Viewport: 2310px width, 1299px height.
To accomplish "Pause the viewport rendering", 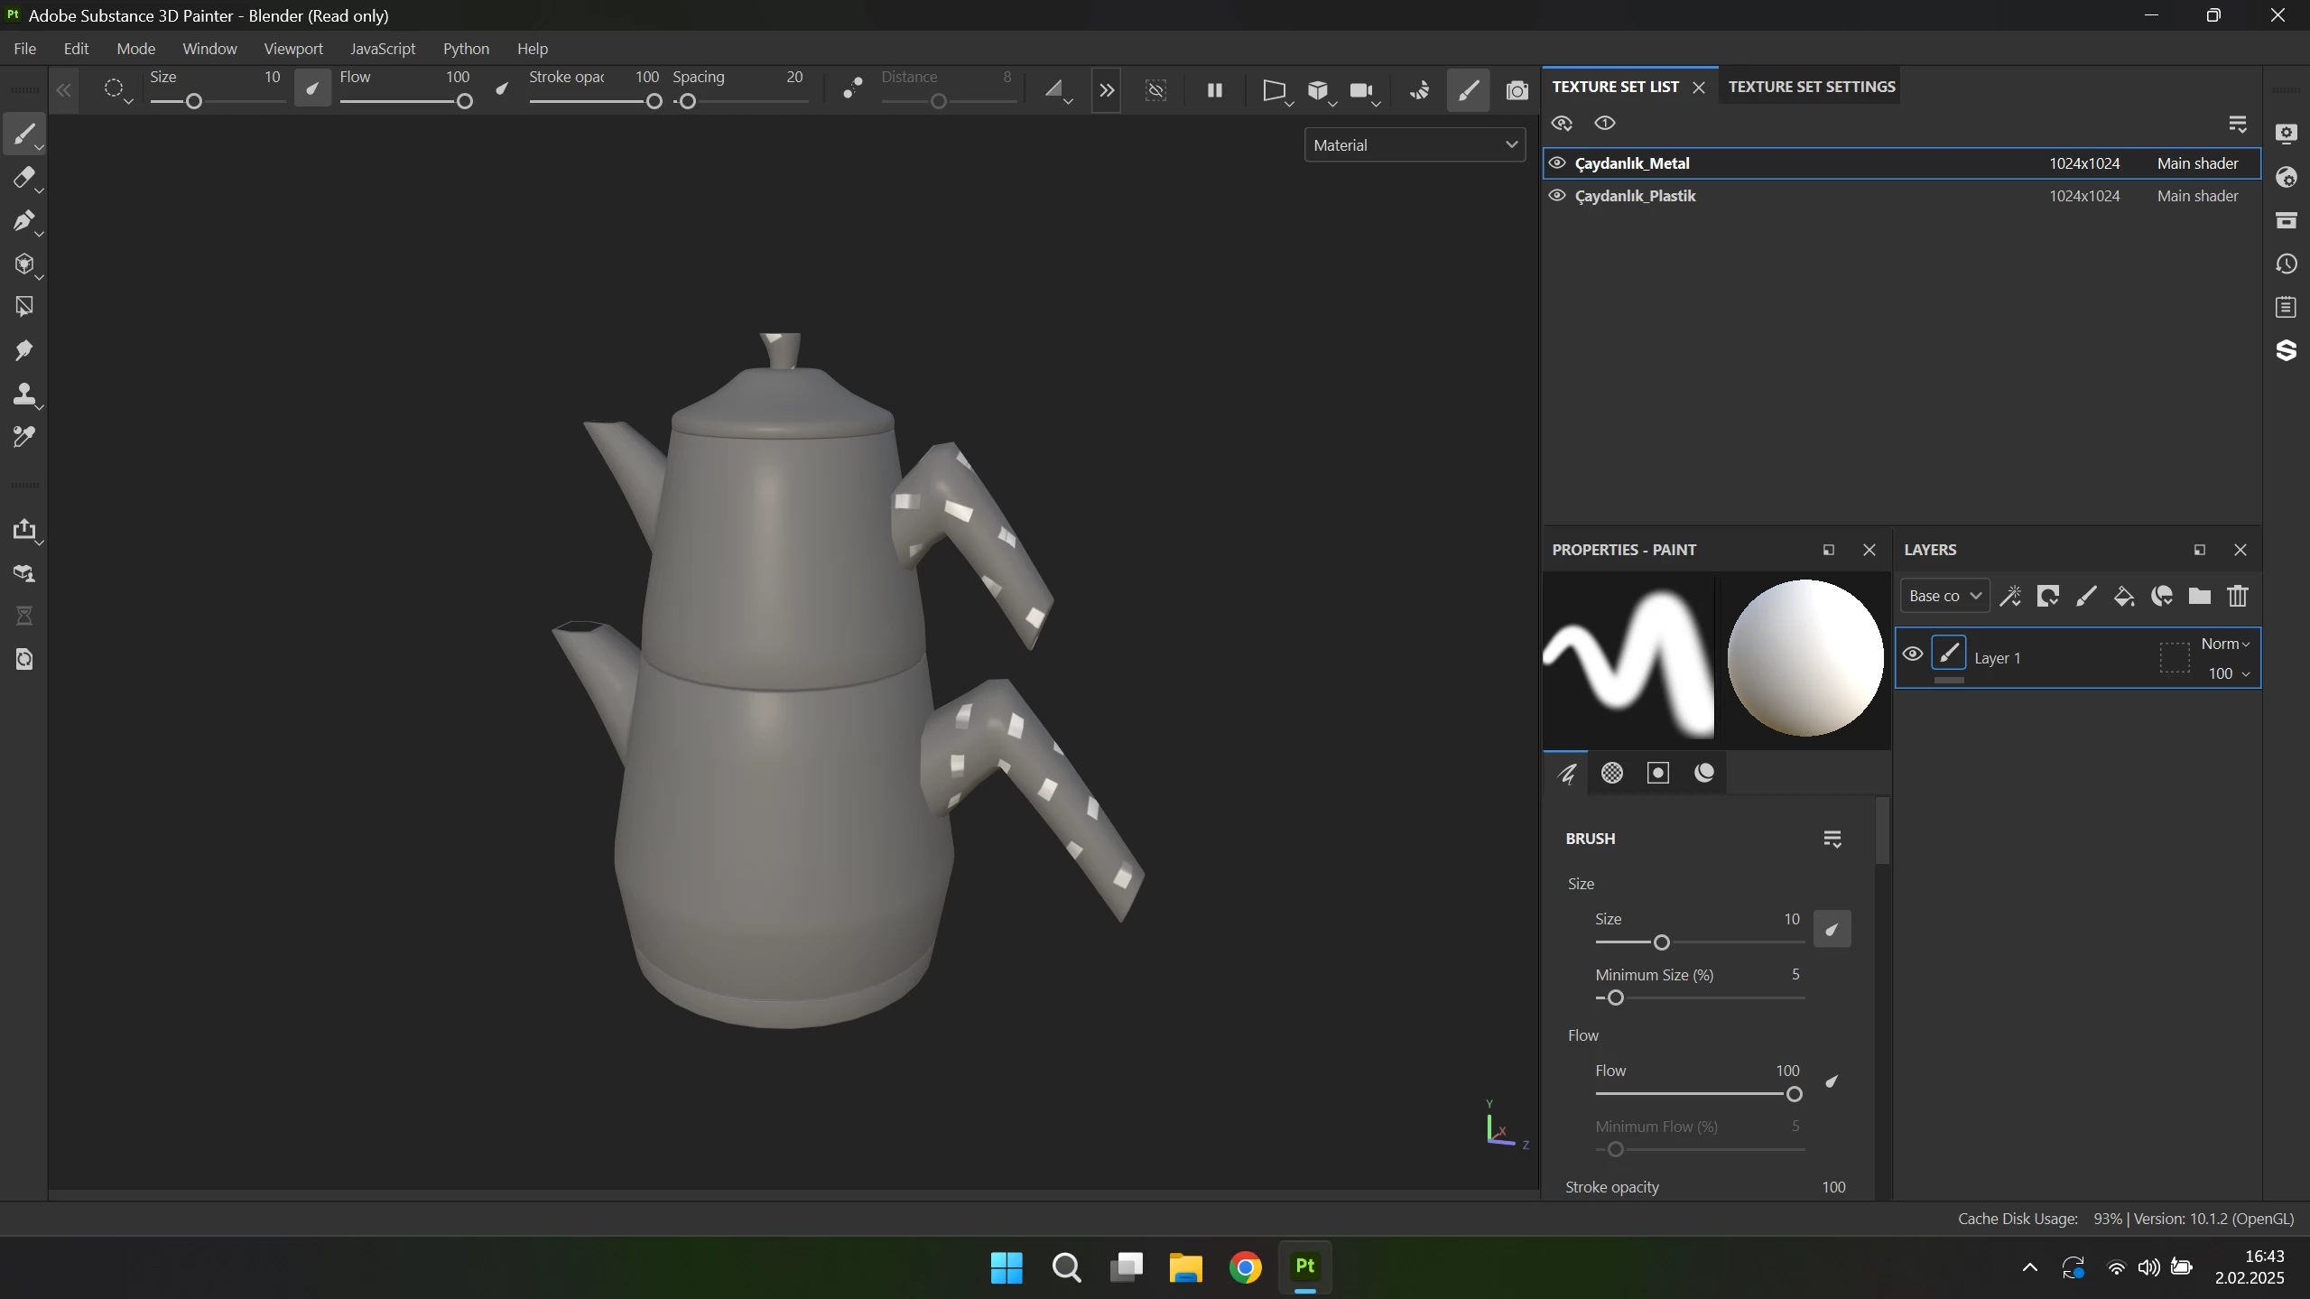I will click(1214, 90).
